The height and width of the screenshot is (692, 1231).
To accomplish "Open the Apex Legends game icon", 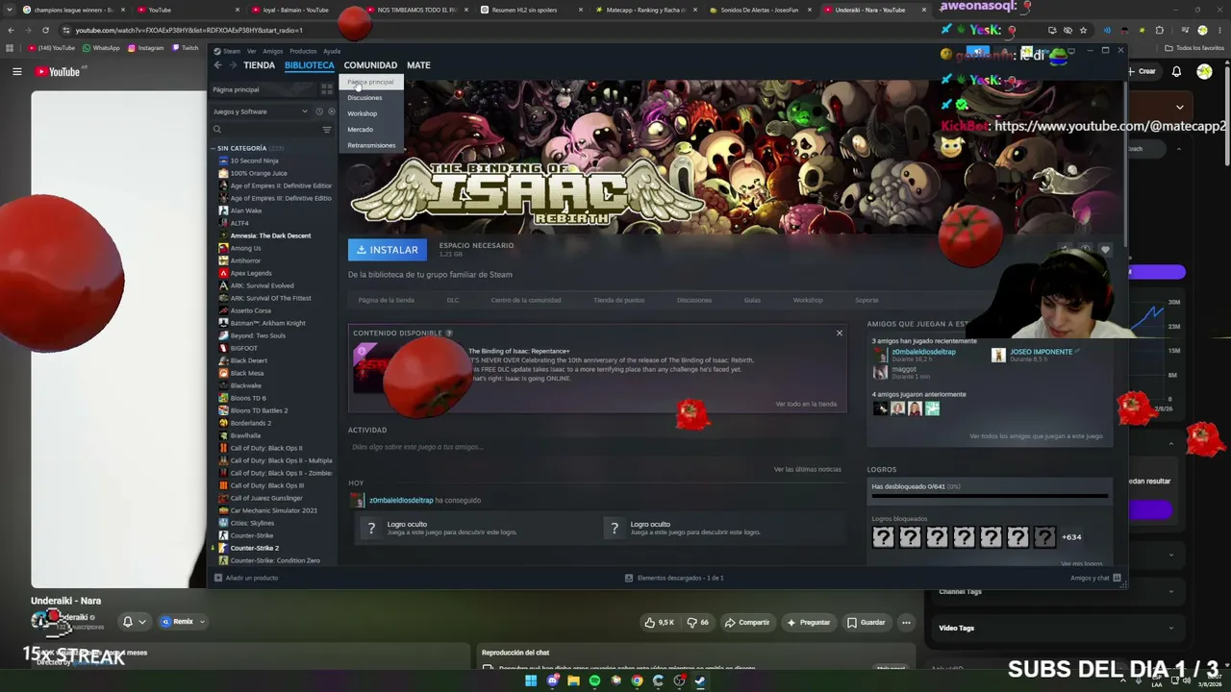I will click(223, 273).
